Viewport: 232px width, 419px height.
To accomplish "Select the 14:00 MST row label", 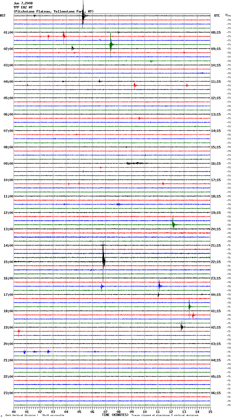I will 8,246.
